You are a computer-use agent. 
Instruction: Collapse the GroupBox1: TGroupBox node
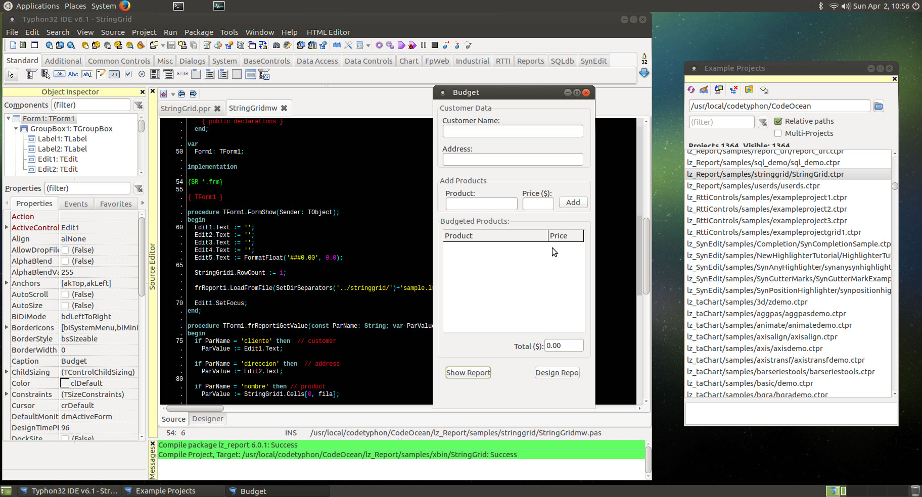tap(16, 128)
